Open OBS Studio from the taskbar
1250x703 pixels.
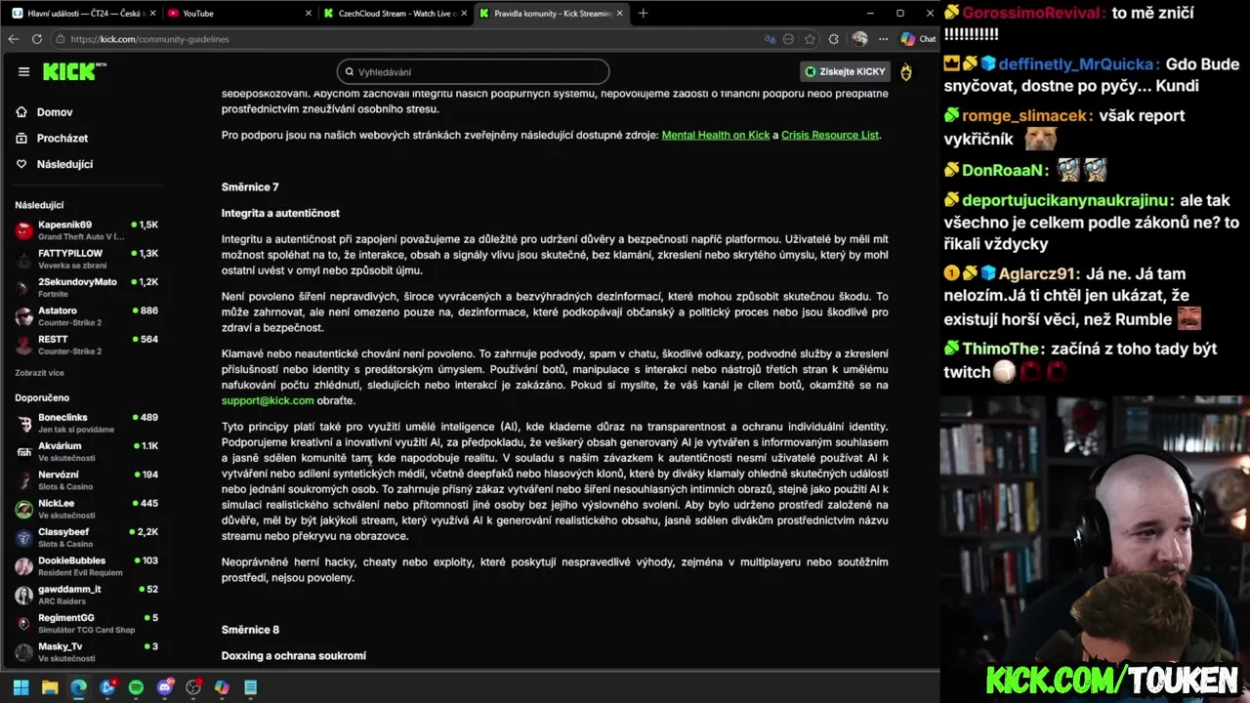[x=193, y=687]
